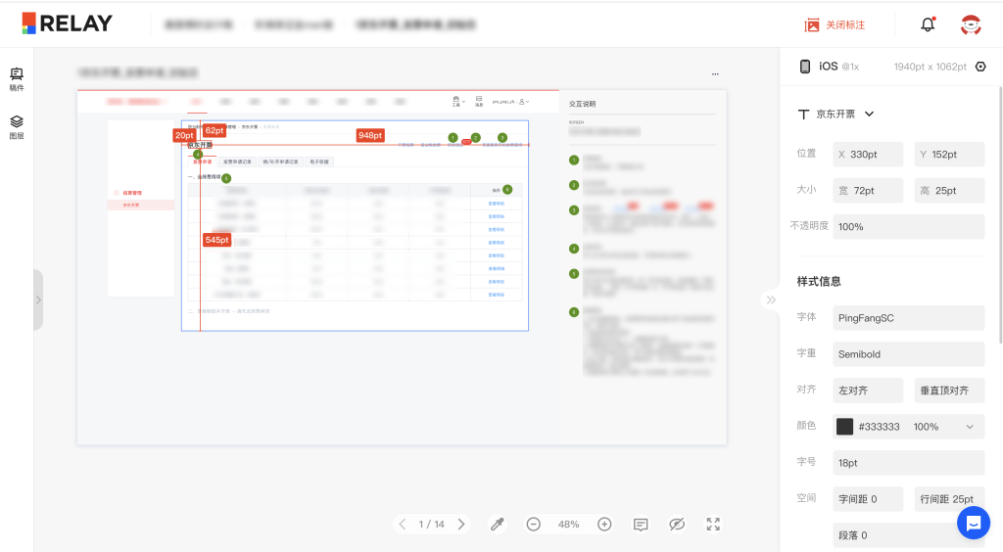Open the comments panel icon
Image resolution: width=1003 pixels, height=552 pixels.
641,525
